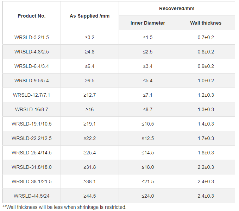
Task: Click the ≥22.2 as supplied value
Action: 90,138
